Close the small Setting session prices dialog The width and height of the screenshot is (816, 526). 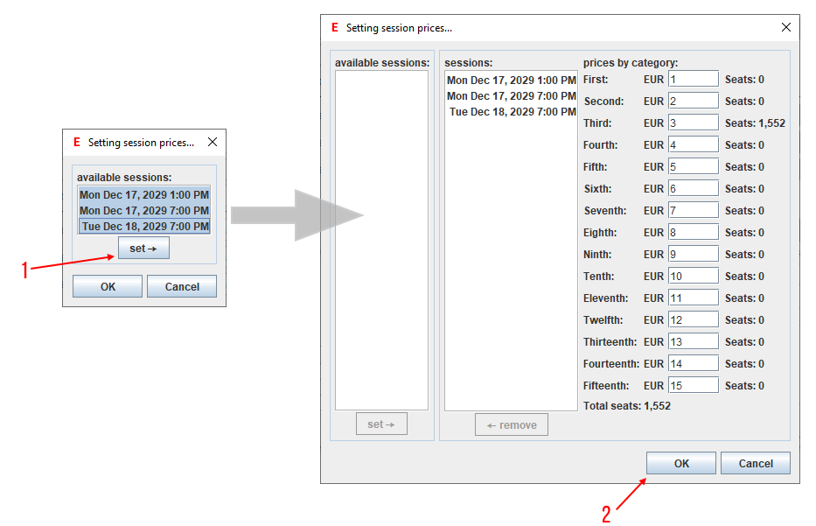pos(213,142)
